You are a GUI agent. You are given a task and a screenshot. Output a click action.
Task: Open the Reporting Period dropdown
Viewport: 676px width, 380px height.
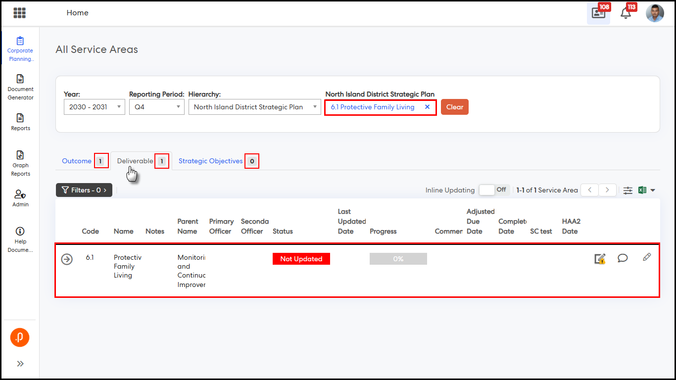coord(156,107)
